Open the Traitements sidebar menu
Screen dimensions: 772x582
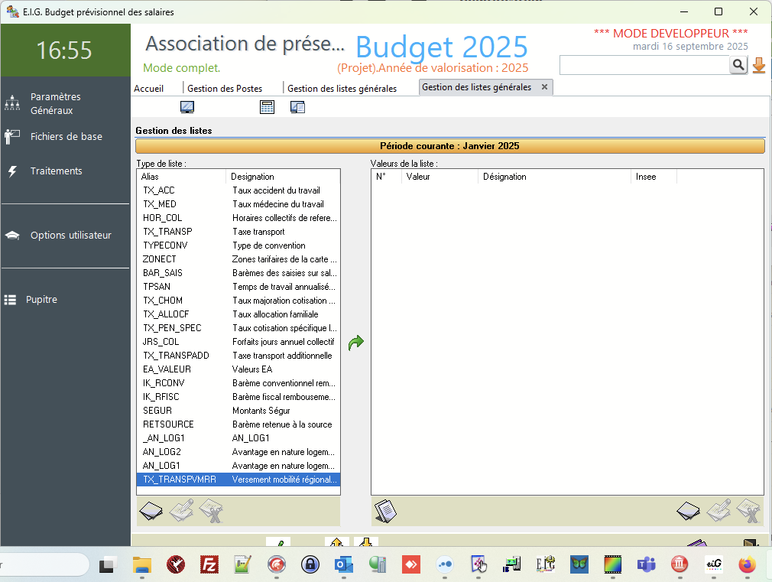(x=56, y=171)
